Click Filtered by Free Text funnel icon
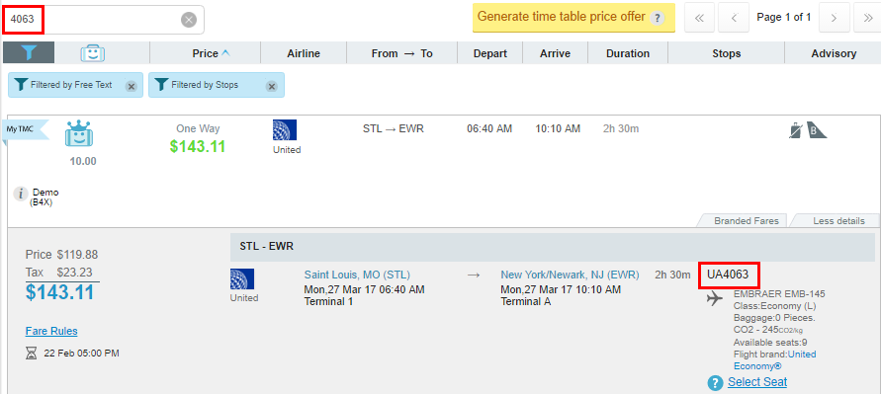The image size is (881, 394). point(21,85)
